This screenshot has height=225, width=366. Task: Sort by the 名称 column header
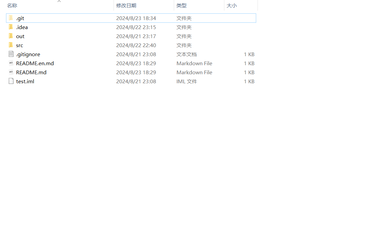pyautogui.click(x=12, y=6)
